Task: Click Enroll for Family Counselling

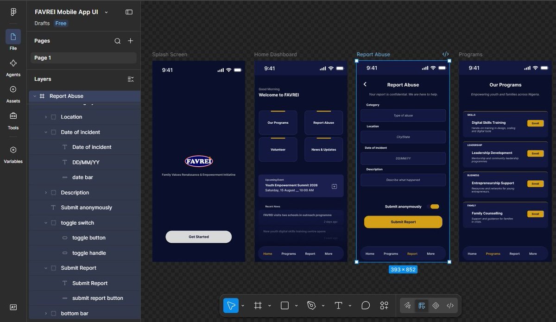Action: pyautogui.click(x=535, y=214)
